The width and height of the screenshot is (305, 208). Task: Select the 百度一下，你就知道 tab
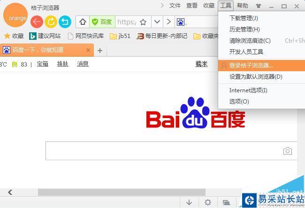(x=46, y=50)
